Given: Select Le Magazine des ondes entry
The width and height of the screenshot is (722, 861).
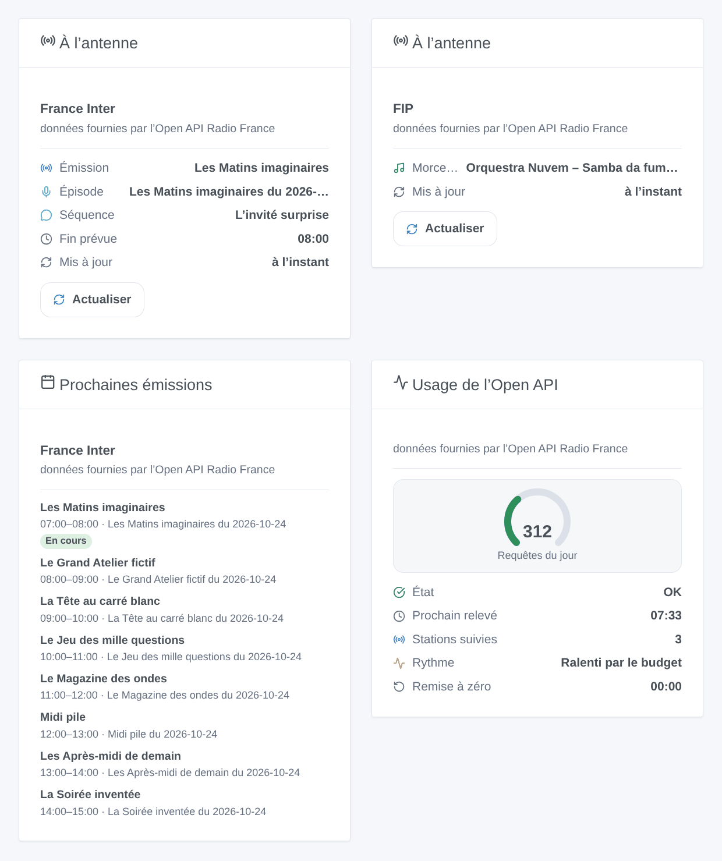Looking at the screenshot, I should click(x=185, y=686).
